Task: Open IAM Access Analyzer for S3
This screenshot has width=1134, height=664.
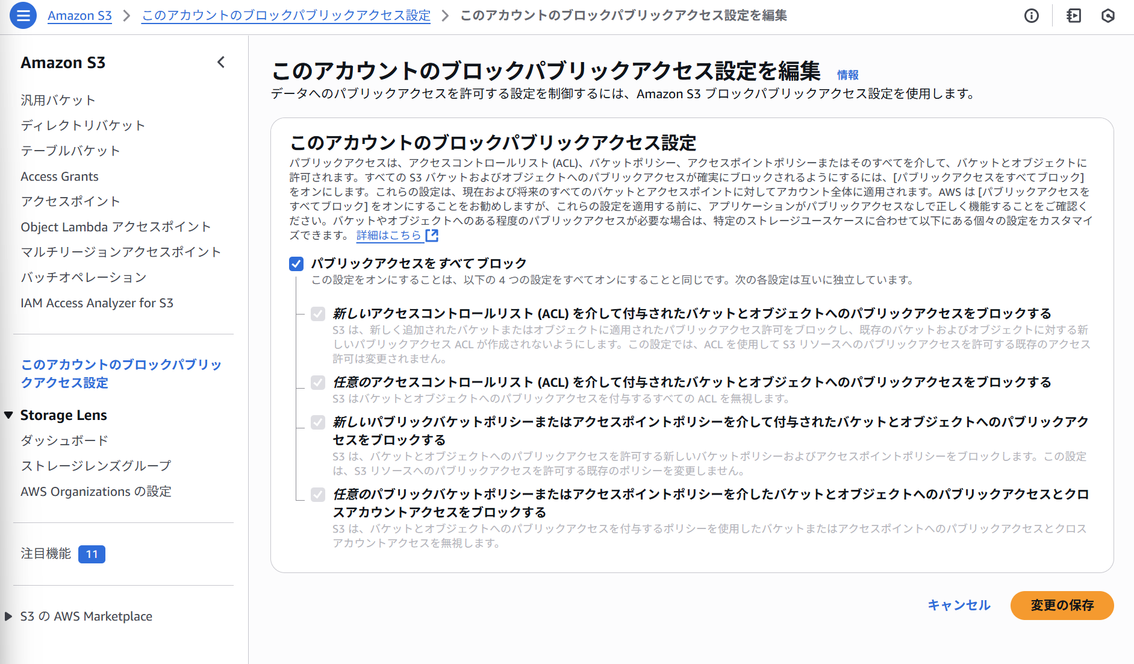Action: click(x=97, y=303)
